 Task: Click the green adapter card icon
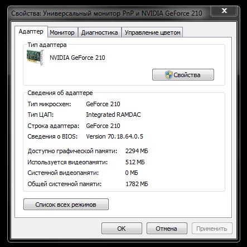click(x=35, y=58)
